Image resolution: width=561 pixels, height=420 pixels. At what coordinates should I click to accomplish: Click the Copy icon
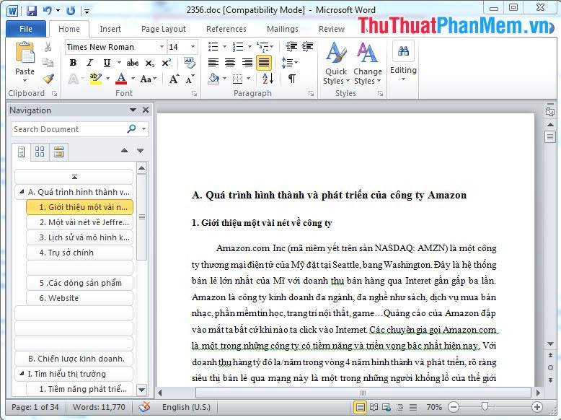[48, 63]
